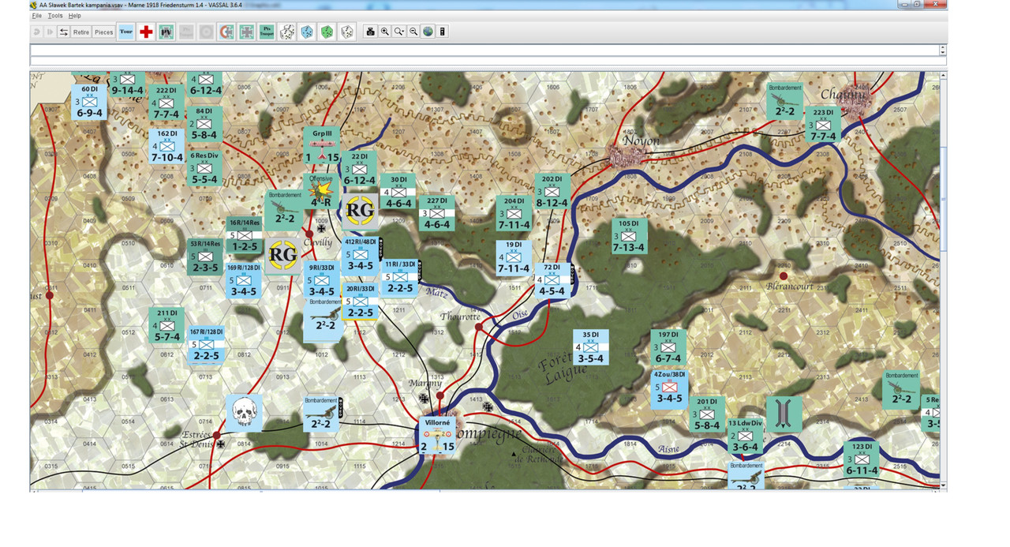Select the 223 DI counter
Viewport: 1010px width, 547px height.
(x=823, y=125)
